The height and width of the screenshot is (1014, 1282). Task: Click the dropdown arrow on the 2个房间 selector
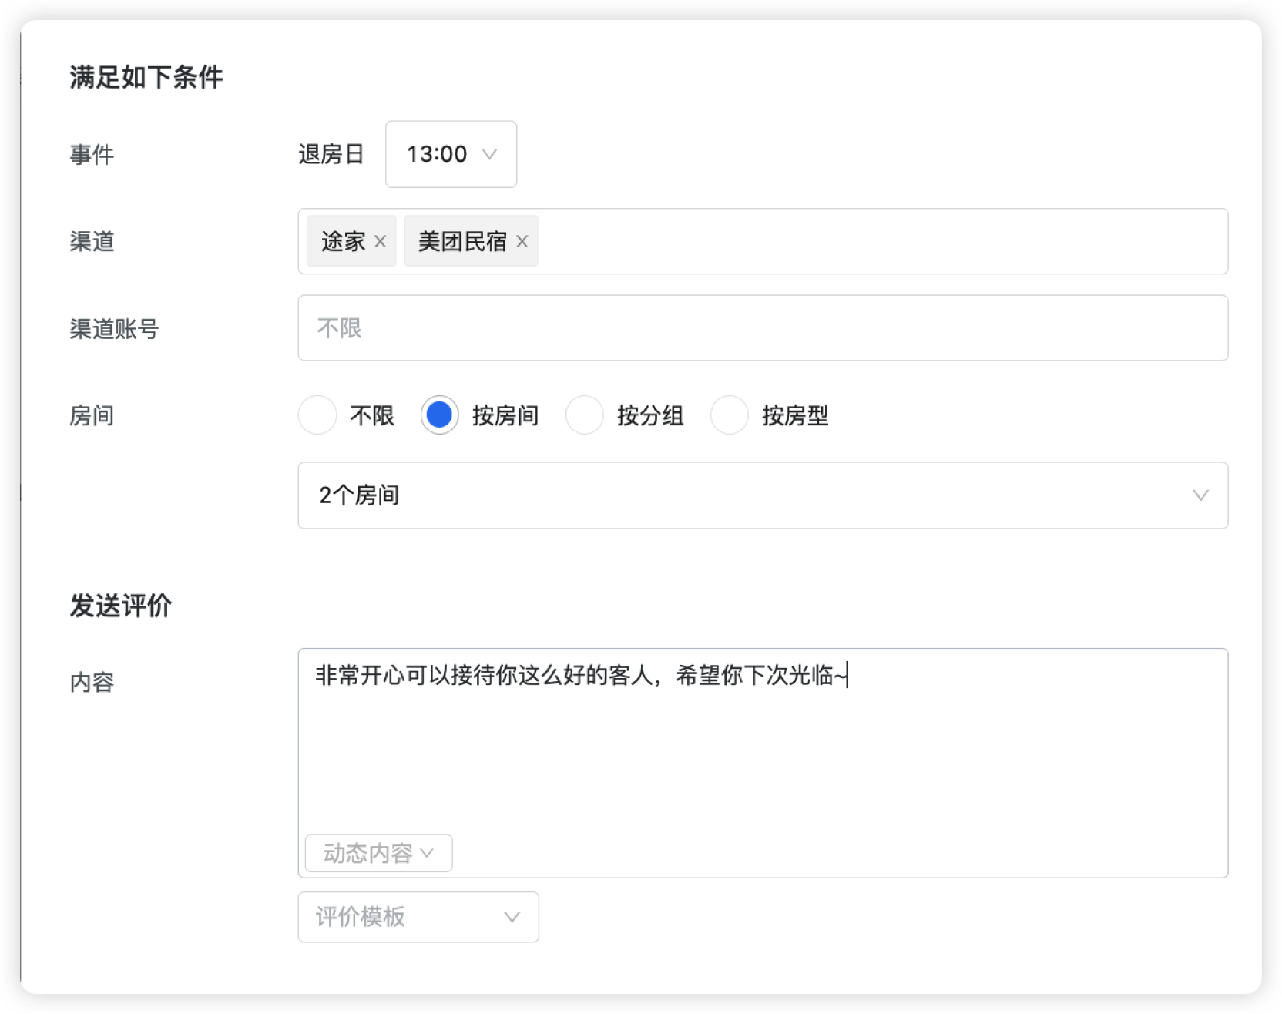pyautogui.click(x=1201, y=495)
